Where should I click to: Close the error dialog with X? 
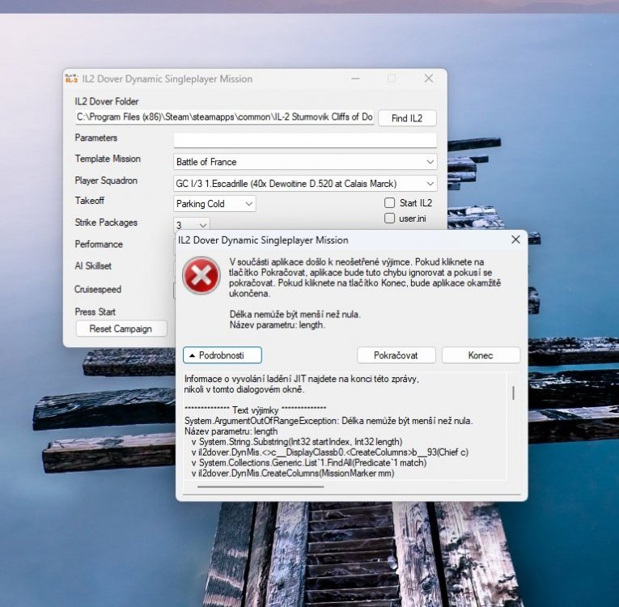tap(515, 240)
